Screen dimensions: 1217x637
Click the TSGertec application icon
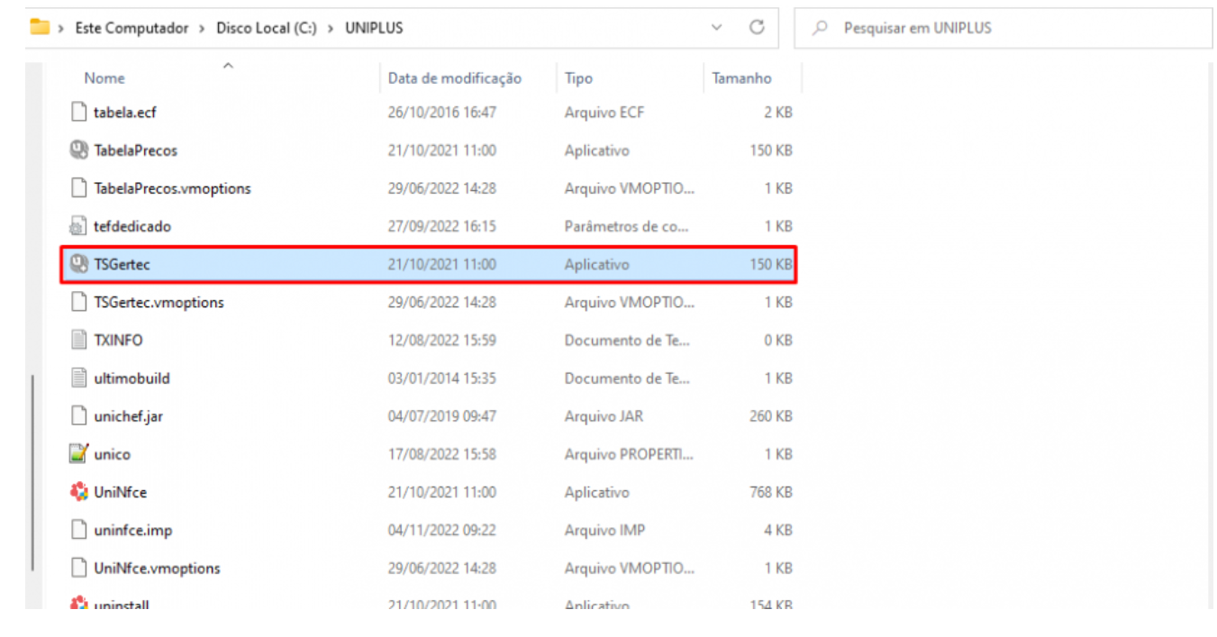[x=79, y=265]
